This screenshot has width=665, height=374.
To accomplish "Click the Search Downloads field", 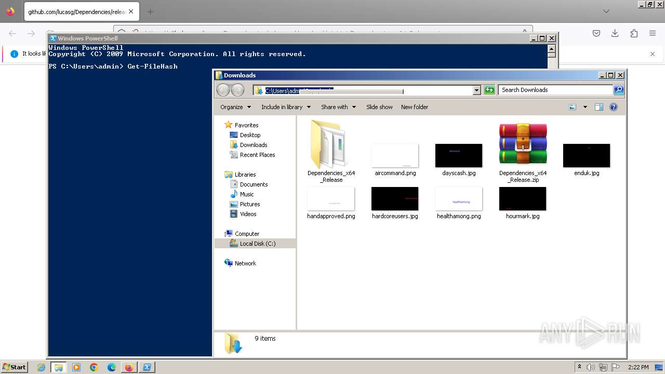I will [555, 90].
